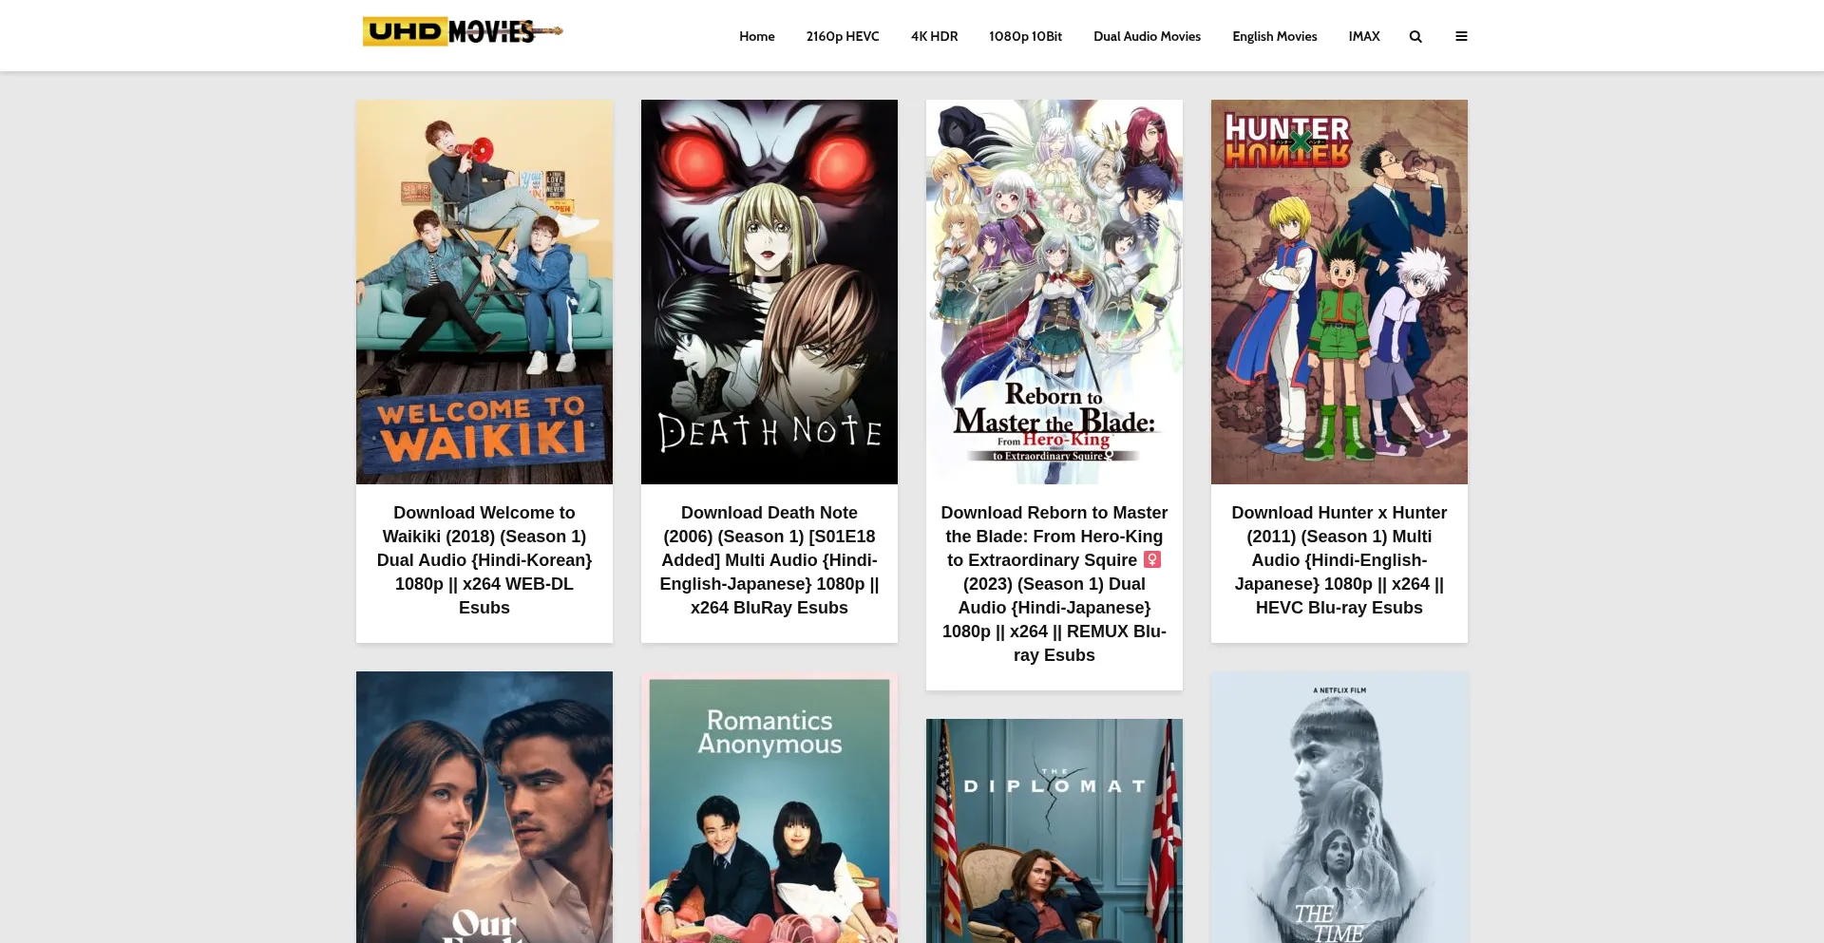Open the search magnifier icon

(x=1415, y=37)
